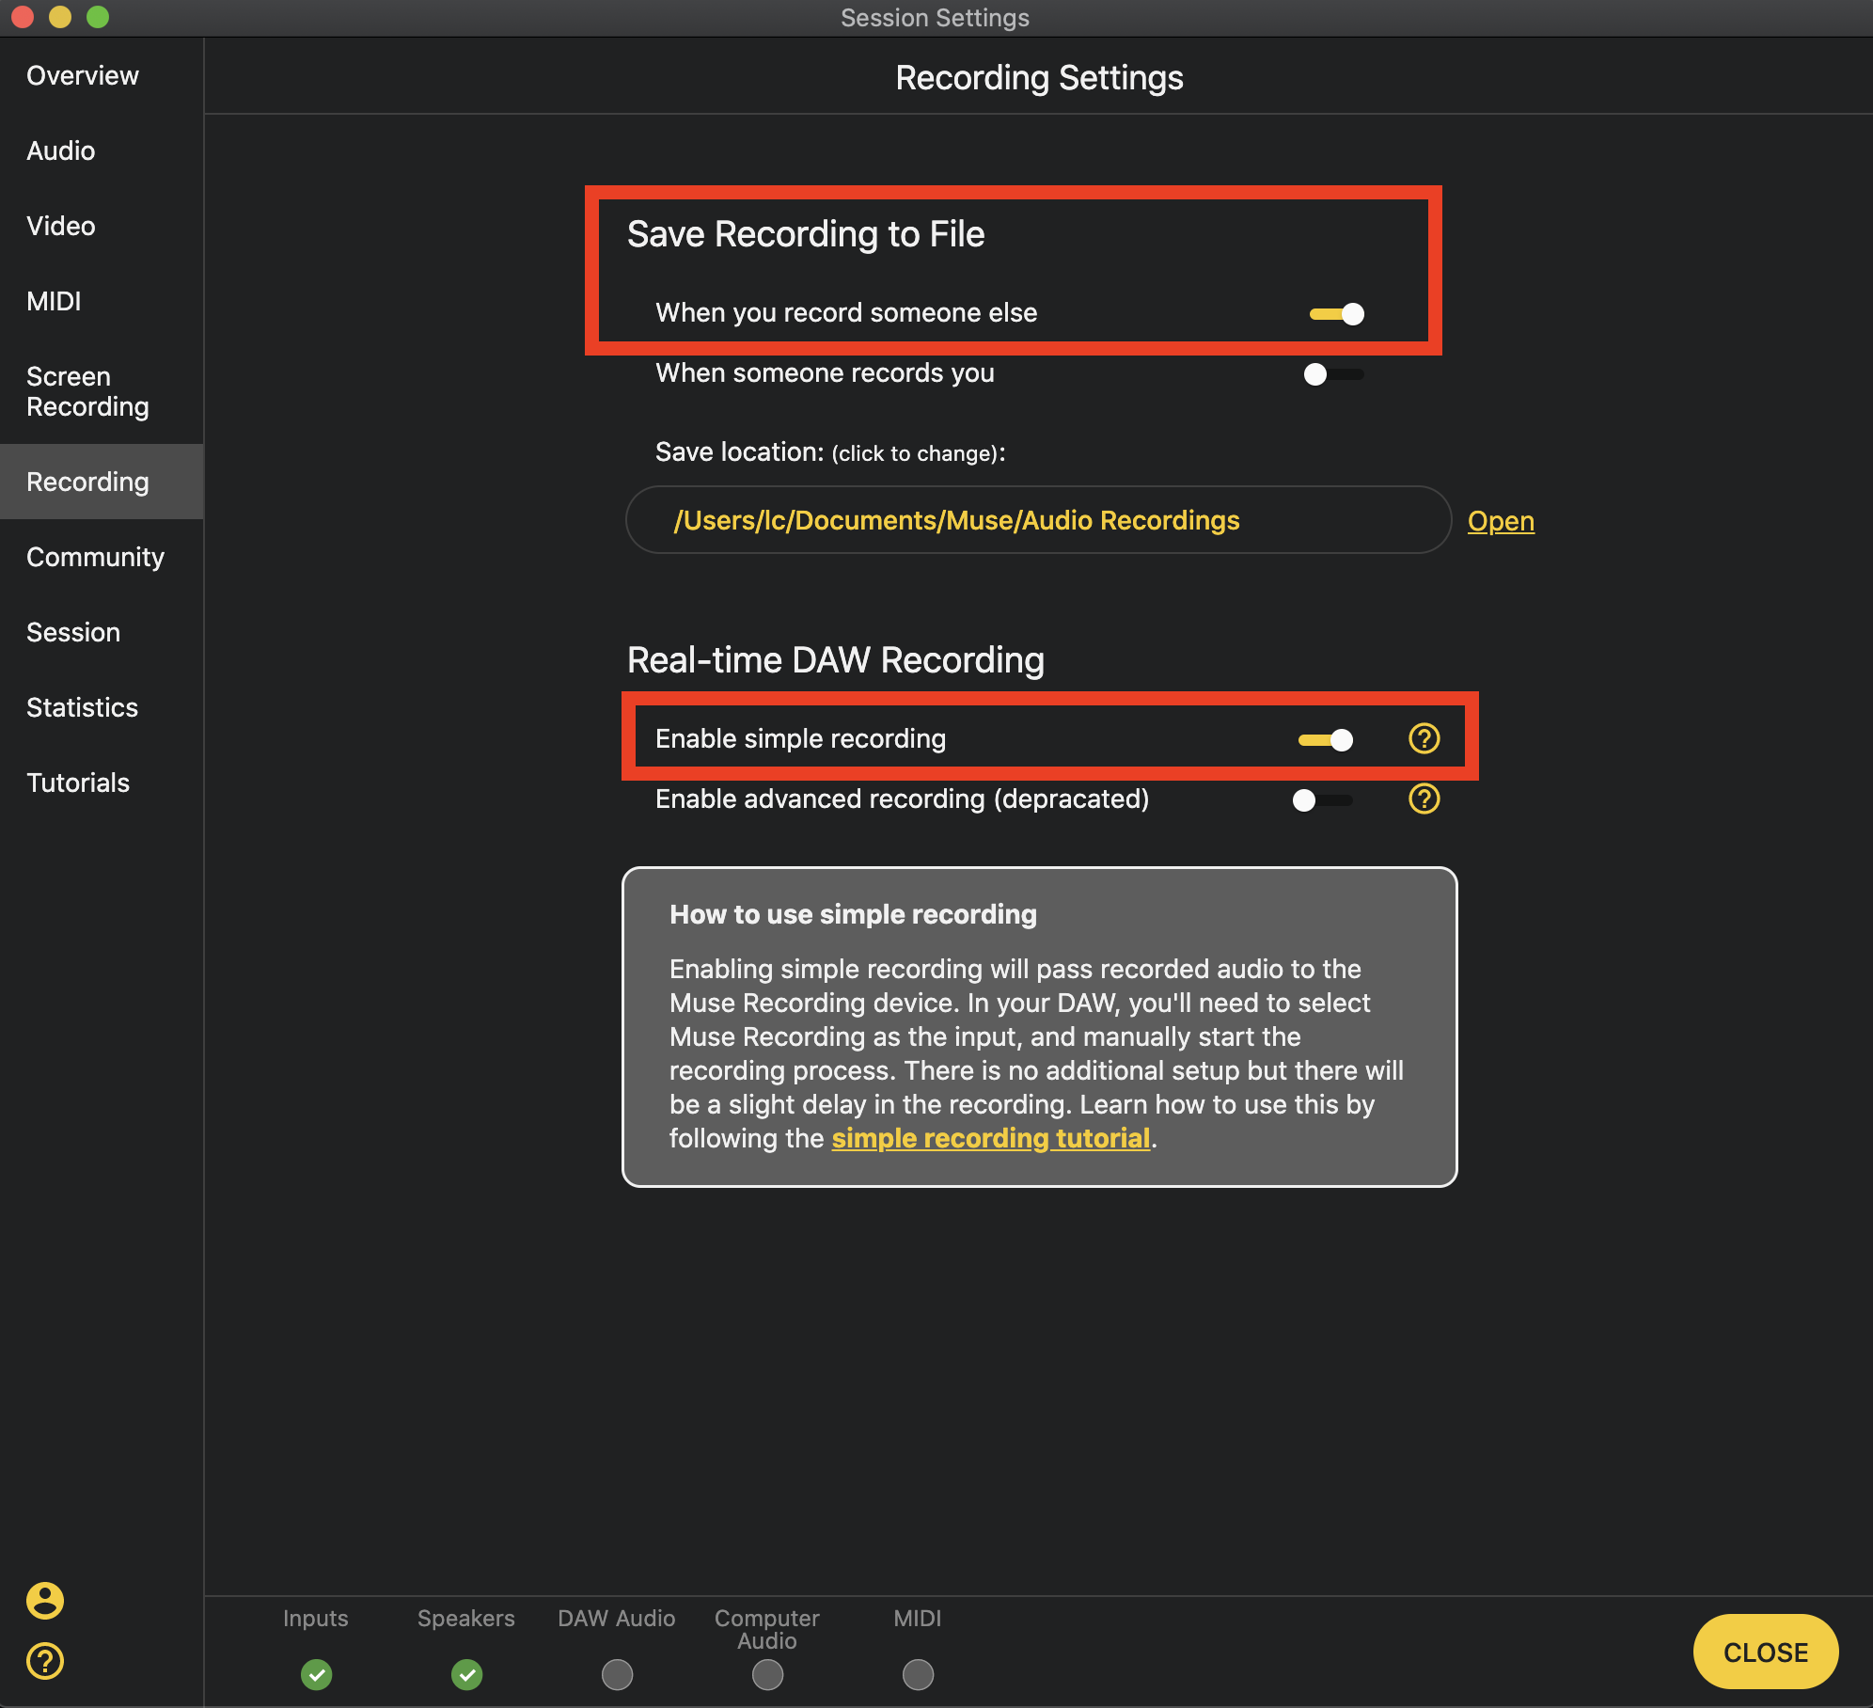Viewport: 1873px width, 1708px height.
Task: Go to the Statistics section
Action: click(82, 707)
